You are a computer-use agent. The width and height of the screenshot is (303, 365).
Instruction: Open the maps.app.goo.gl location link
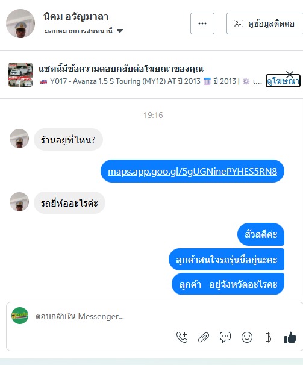pyautogui.click(x=192, y=171)
